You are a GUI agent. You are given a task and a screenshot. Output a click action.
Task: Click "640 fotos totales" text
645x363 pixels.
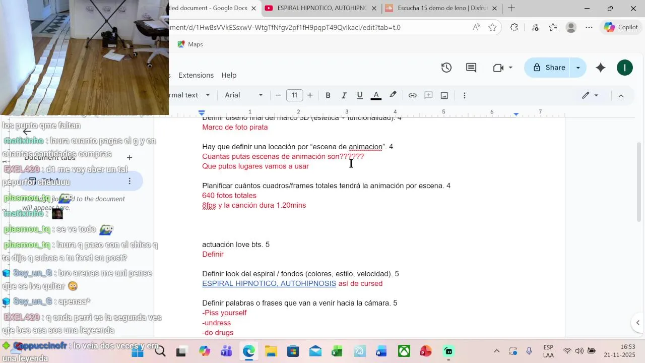[229, 196]
